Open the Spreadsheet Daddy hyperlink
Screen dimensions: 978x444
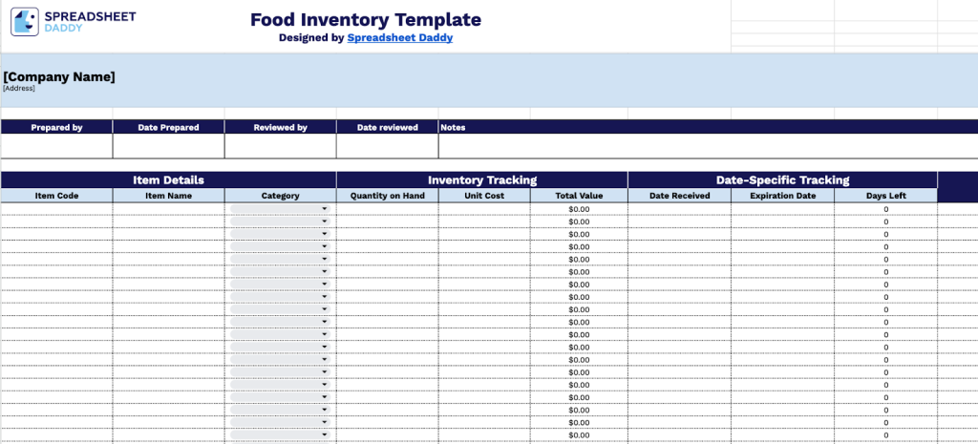click(x=399, y=38)
